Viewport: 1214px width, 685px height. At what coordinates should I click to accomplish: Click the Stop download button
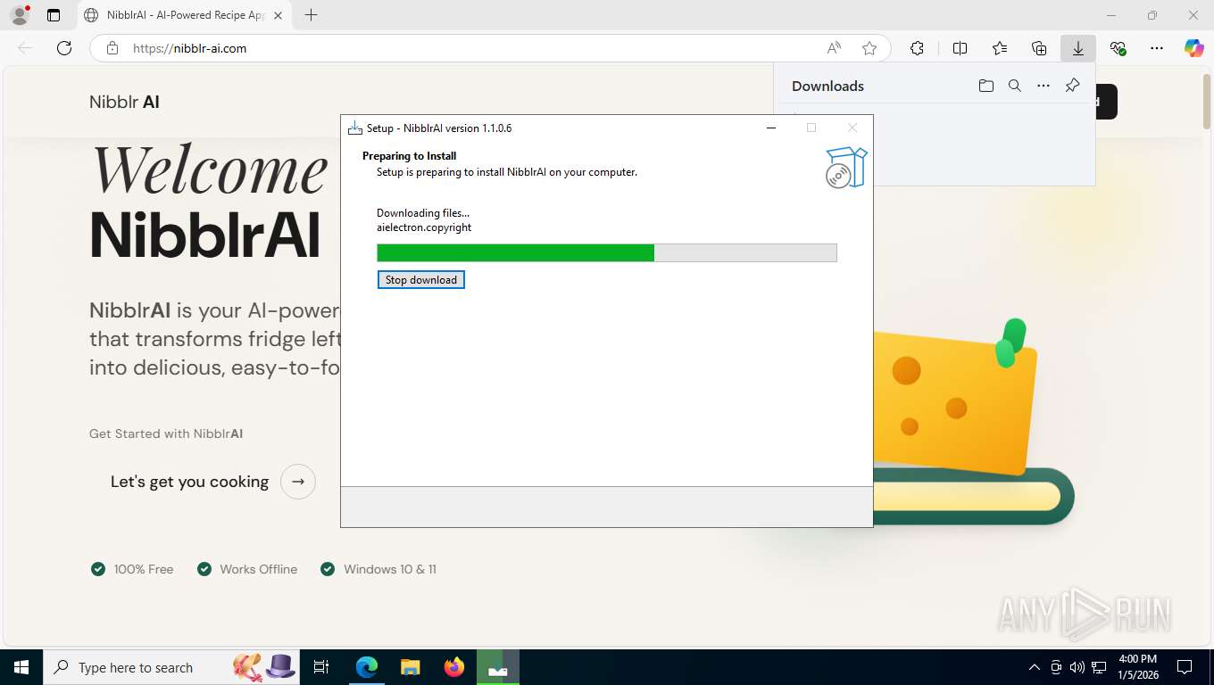point(420,280)
